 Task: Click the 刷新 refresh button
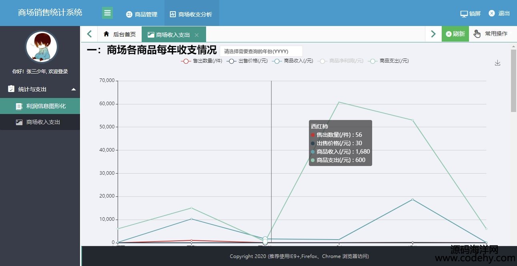click(x=455, y=34)
